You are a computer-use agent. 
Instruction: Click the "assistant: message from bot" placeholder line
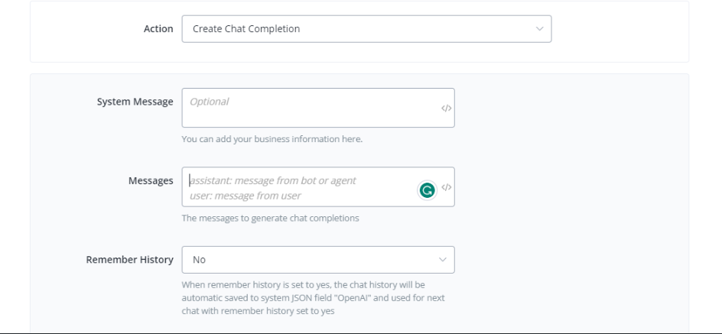(x=273, y=181)
